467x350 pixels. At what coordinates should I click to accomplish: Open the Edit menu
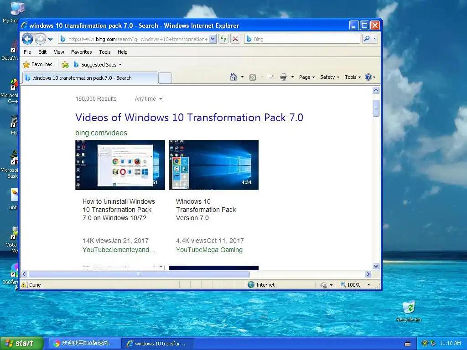[42, 52]
